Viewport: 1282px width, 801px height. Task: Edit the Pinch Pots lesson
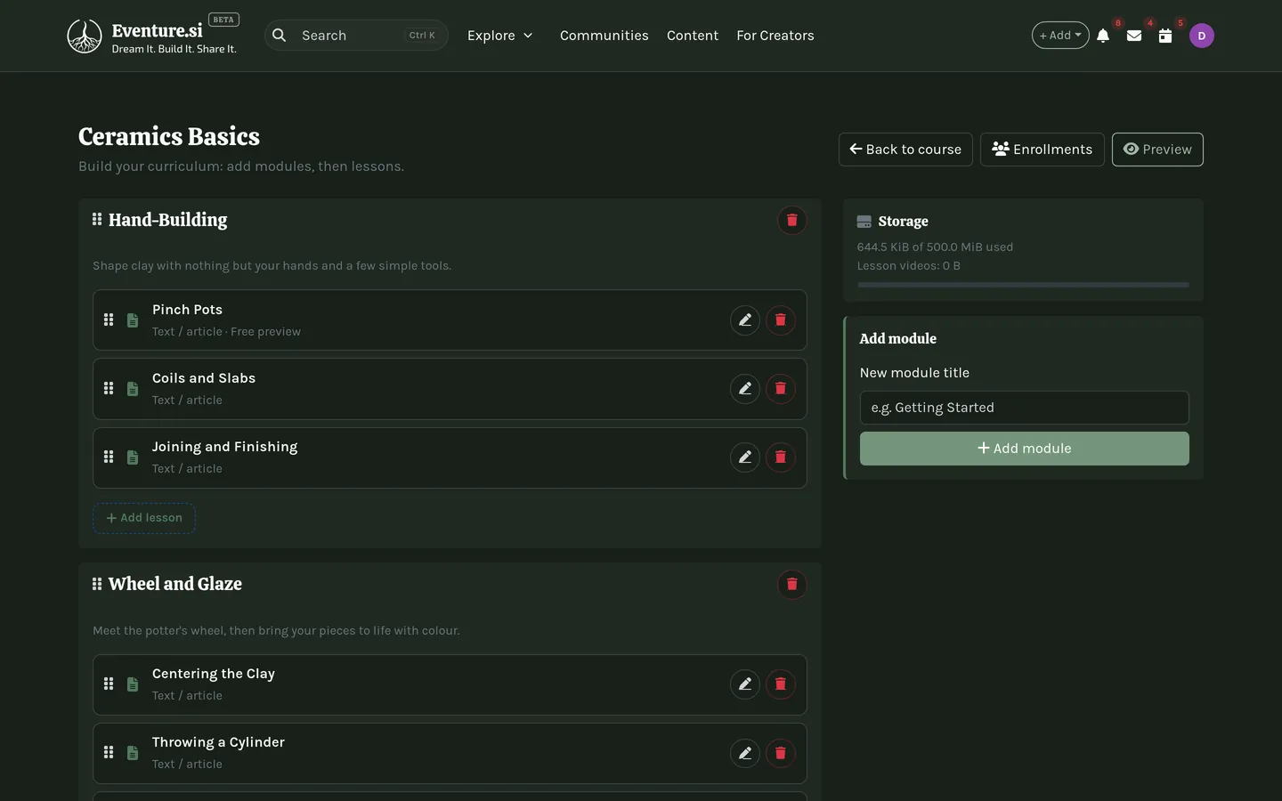tap(745, 320)
